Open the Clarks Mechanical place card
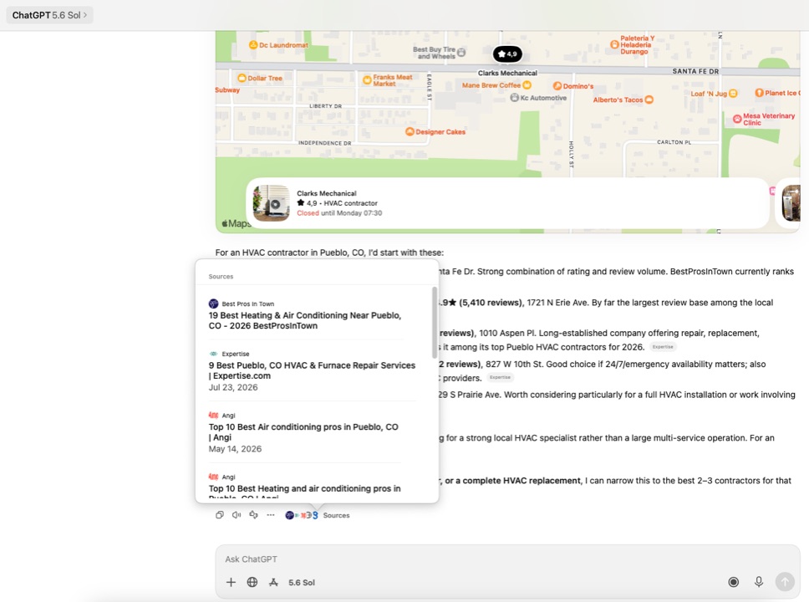This screenshot has width=809, height=602. coord(507,203)
